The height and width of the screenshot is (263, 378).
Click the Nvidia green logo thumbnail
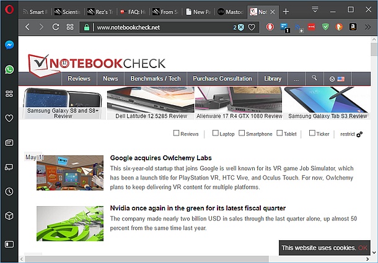pyautogui.click(x=70, y=223)
